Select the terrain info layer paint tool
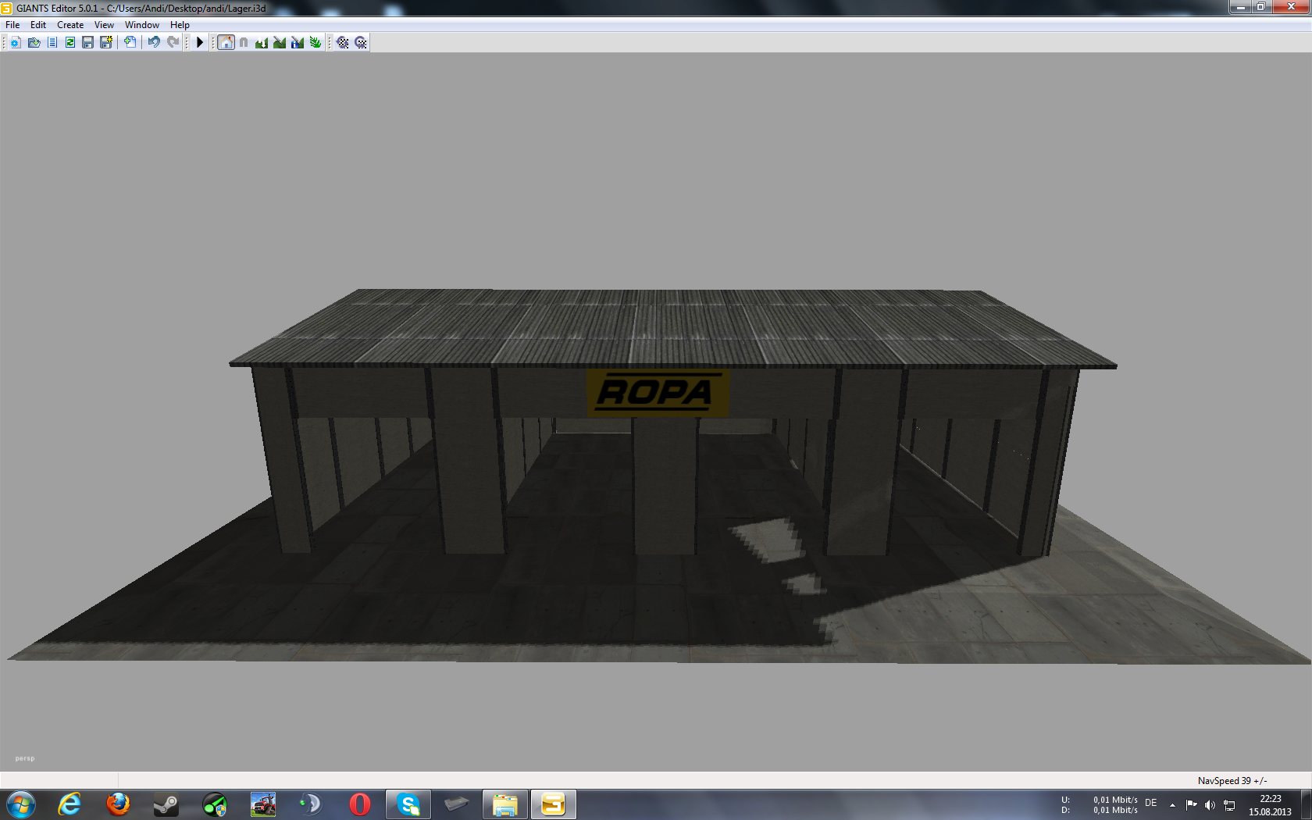Viewport: 1312px width, 820px height. coord(298,42)
